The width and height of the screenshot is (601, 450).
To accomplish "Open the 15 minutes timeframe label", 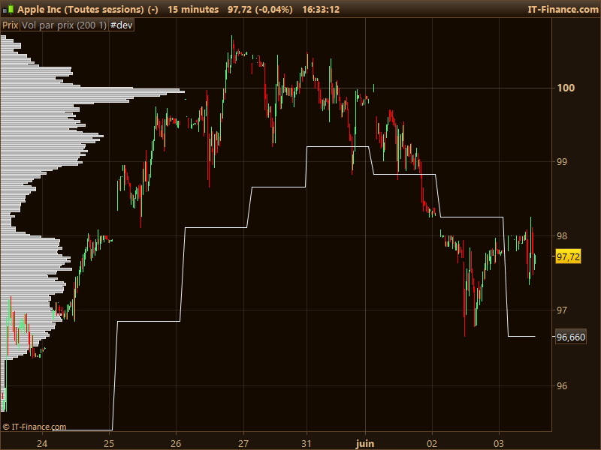I will [x=193, y=9].
